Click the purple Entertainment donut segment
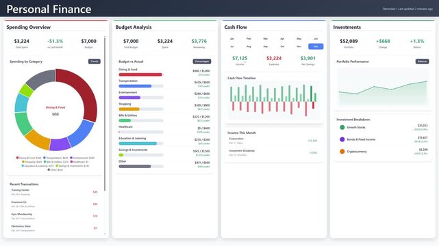The width and height of the screenshot is (439, 246). click(x=60, y=144)
